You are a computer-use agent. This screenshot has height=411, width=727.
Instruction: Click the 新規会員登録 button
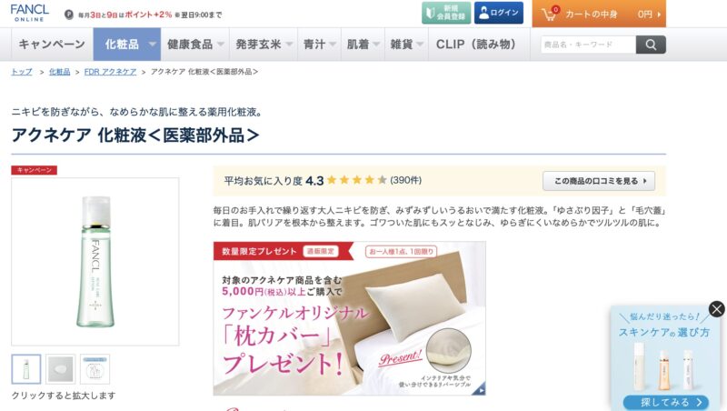pos(446,13)
